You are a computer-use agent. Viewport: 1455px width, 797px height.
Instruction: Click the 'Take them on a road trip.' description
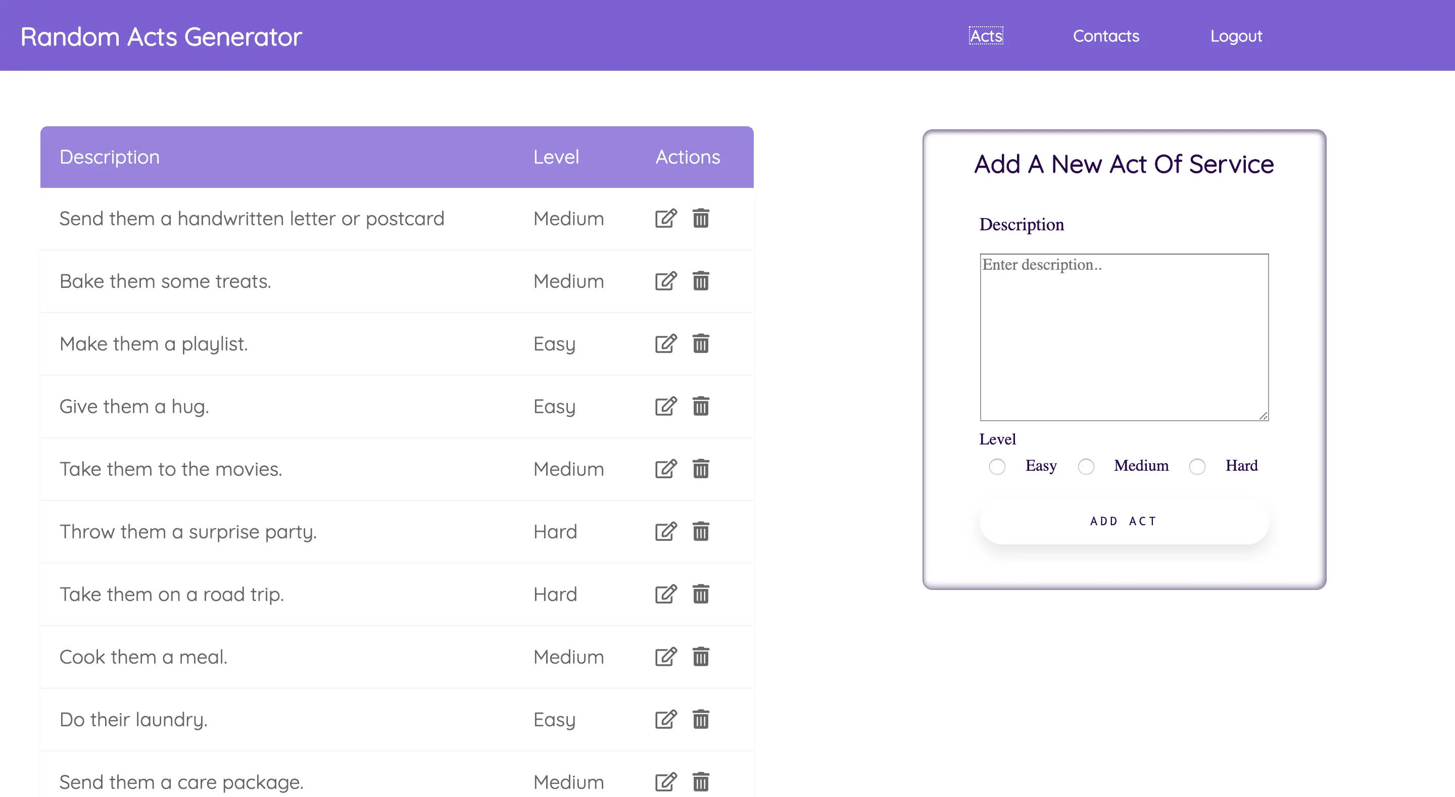172,595
